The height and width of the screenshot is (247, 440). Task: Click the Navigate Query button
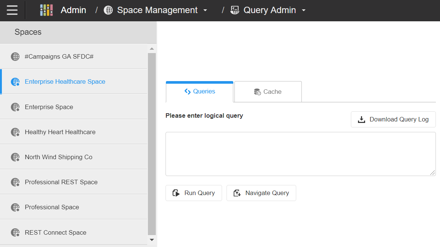[x=261, y=193]
